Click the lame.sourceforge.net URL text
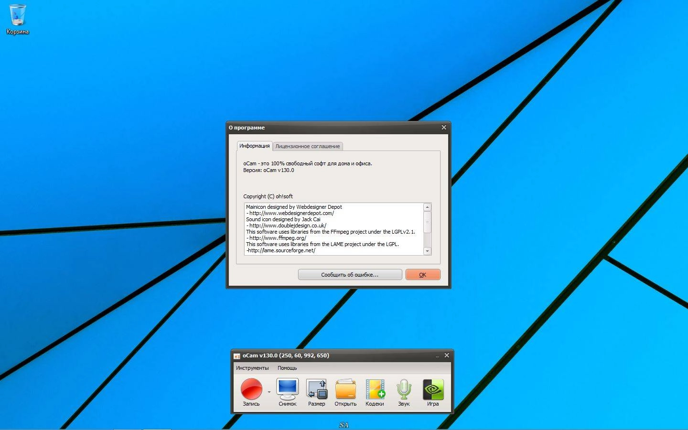 click(281, 250)
